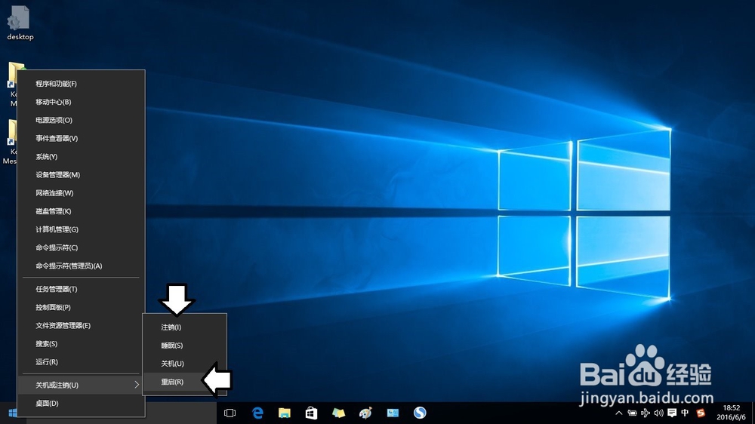Open the Action Center notification icon
The width and height of the screenshot is (755, 424).
(672, 413)
